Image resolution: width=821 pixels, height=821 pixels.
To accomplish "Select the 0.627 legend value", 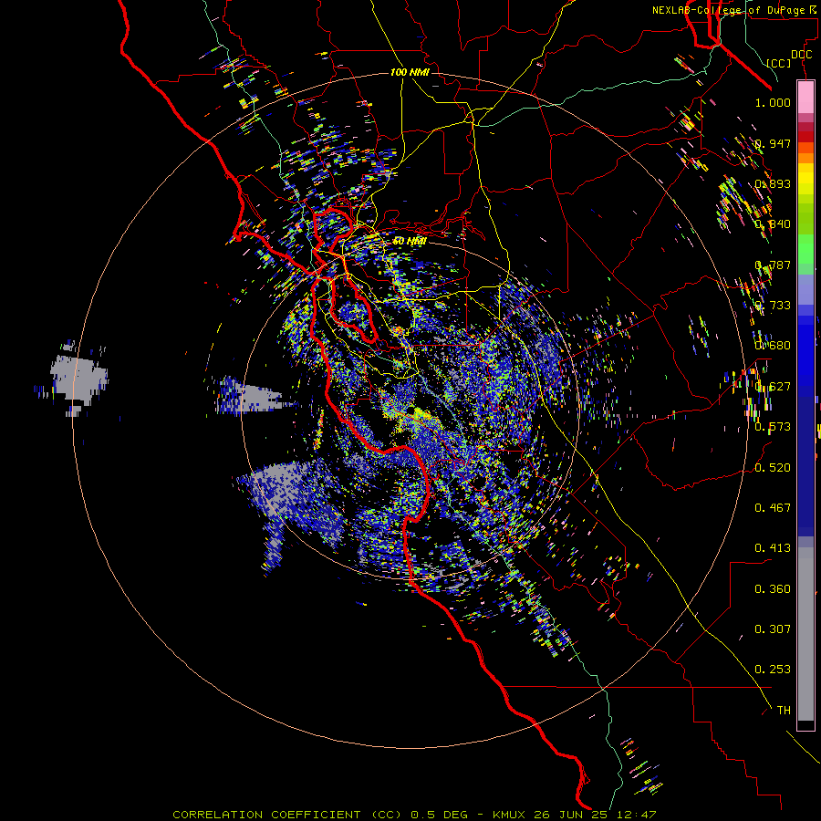I will point(773,387).
